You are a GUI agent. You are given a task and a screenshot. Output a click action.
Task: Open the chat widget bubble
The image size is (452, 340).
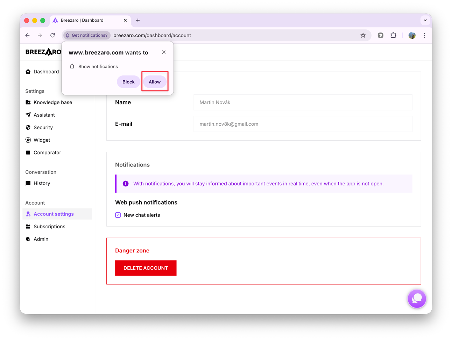pos(417,299)
